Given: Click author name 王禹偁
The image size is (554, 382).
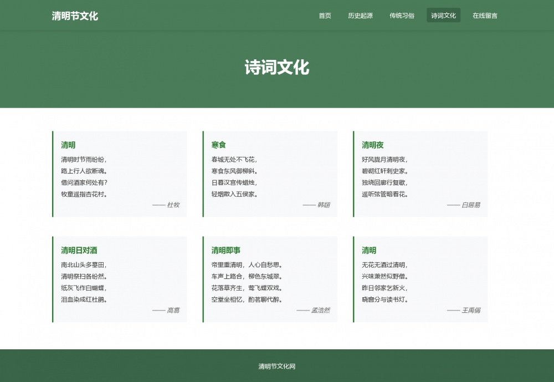Looking at the screenshot, I should (x=470, y=310).
